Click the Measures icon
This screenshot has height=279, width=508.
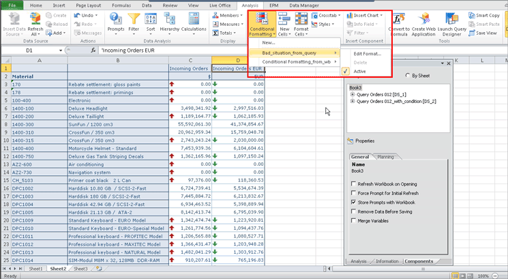click(x=215, y=24)
